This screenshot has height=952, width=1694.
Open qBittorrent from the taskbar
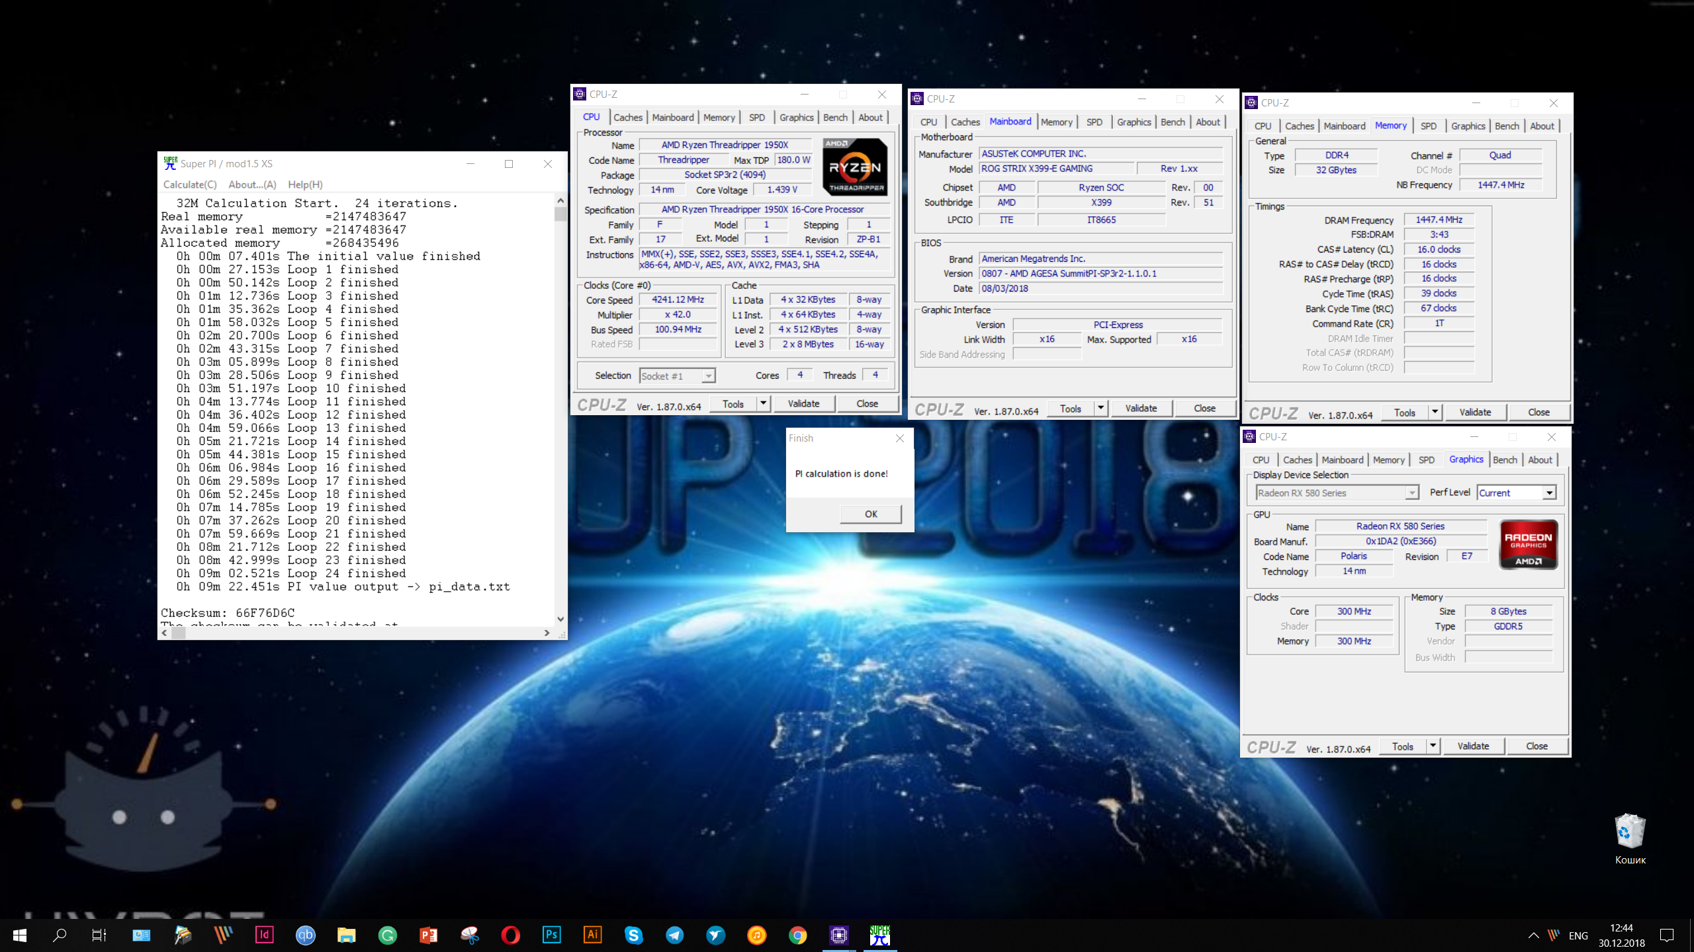[x=305, y=935]
